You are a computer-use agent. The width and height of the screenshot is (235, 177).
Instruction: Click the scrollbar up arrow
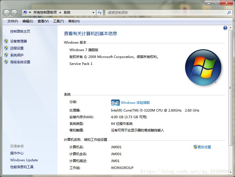tap(231, 28)
